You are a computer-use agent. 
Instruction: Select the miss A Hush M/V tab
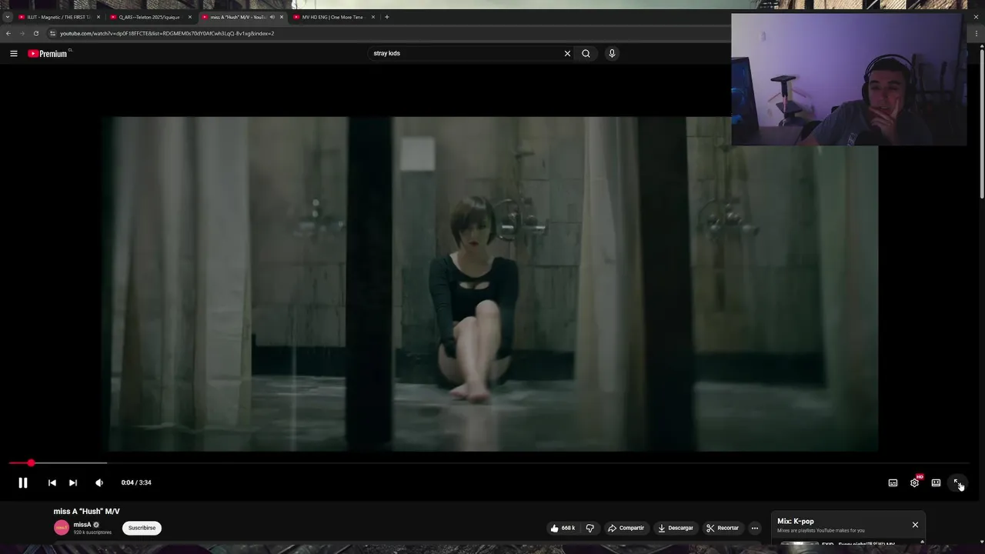(x=237, y=17)
